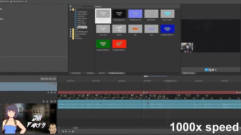Solo the video track

pyautogui.click(x=55, y=93)
